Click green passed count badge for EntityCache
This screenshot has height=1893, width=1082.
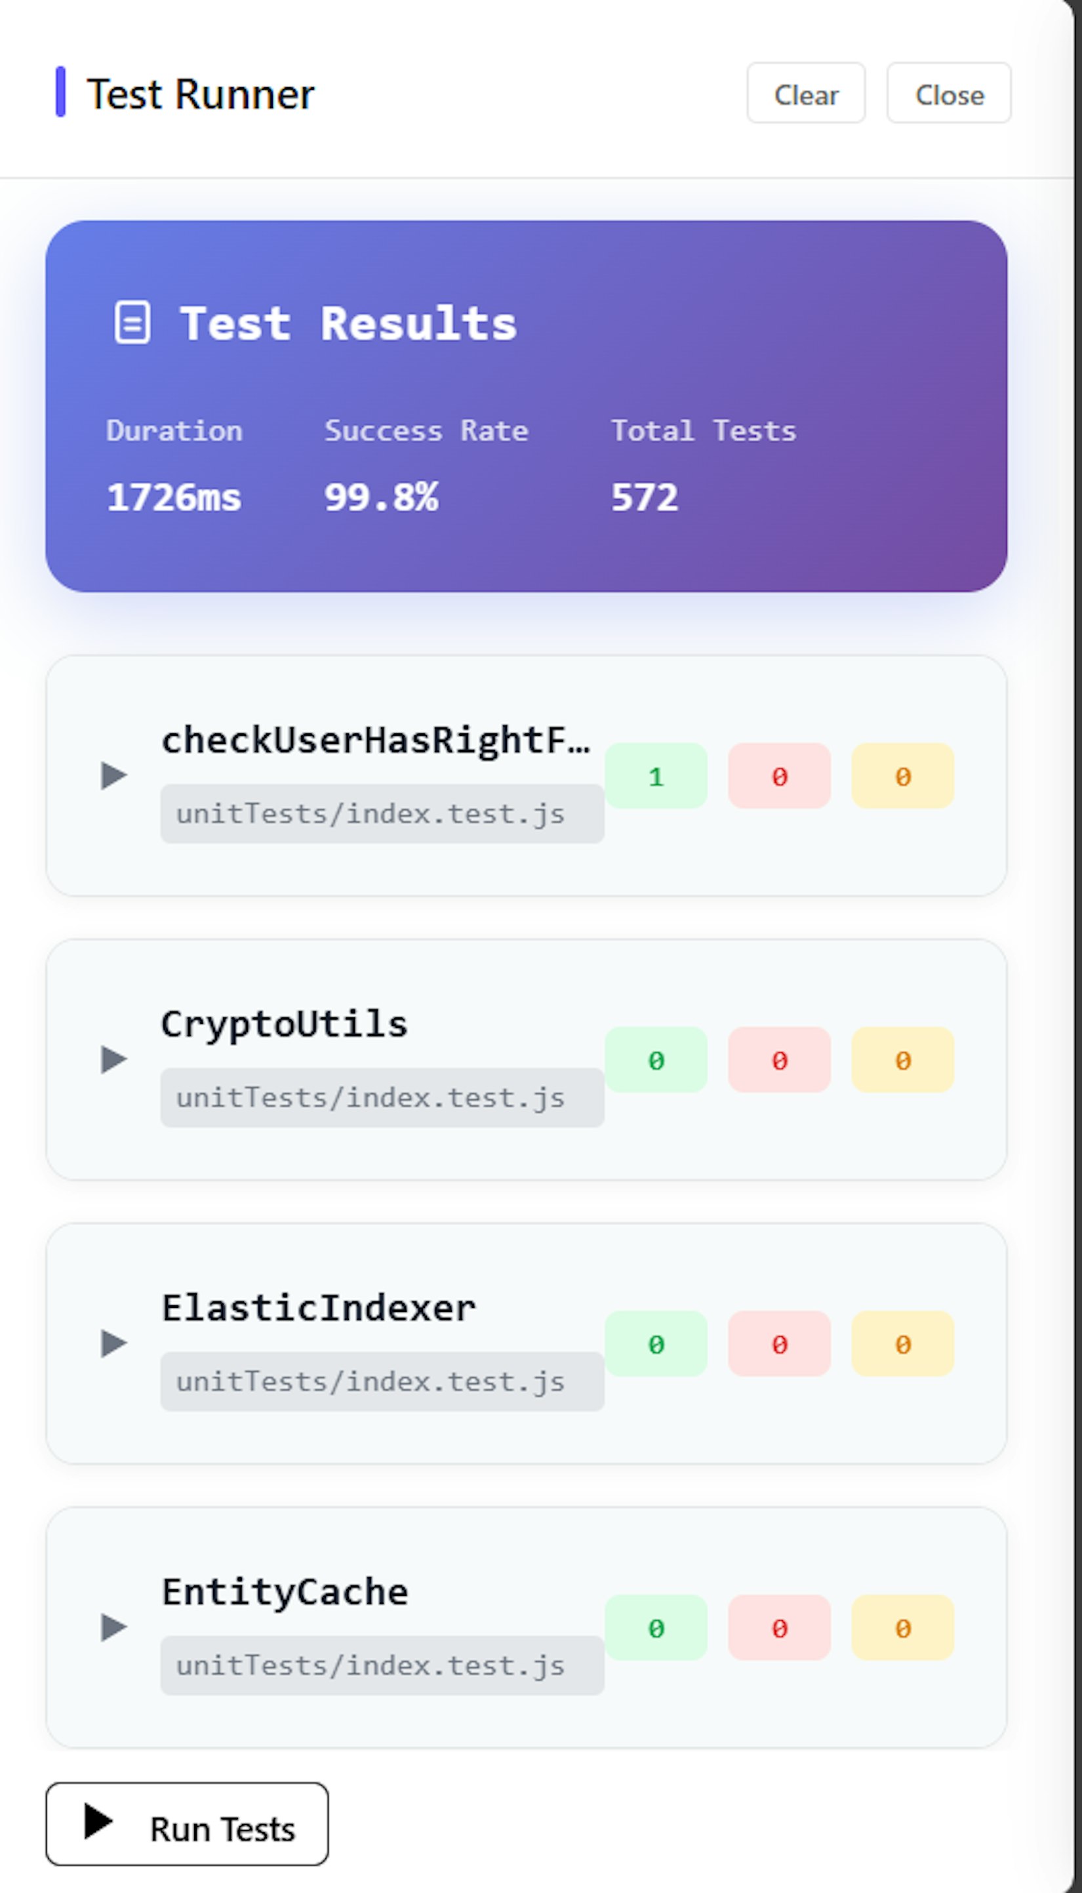[656, 1627]
